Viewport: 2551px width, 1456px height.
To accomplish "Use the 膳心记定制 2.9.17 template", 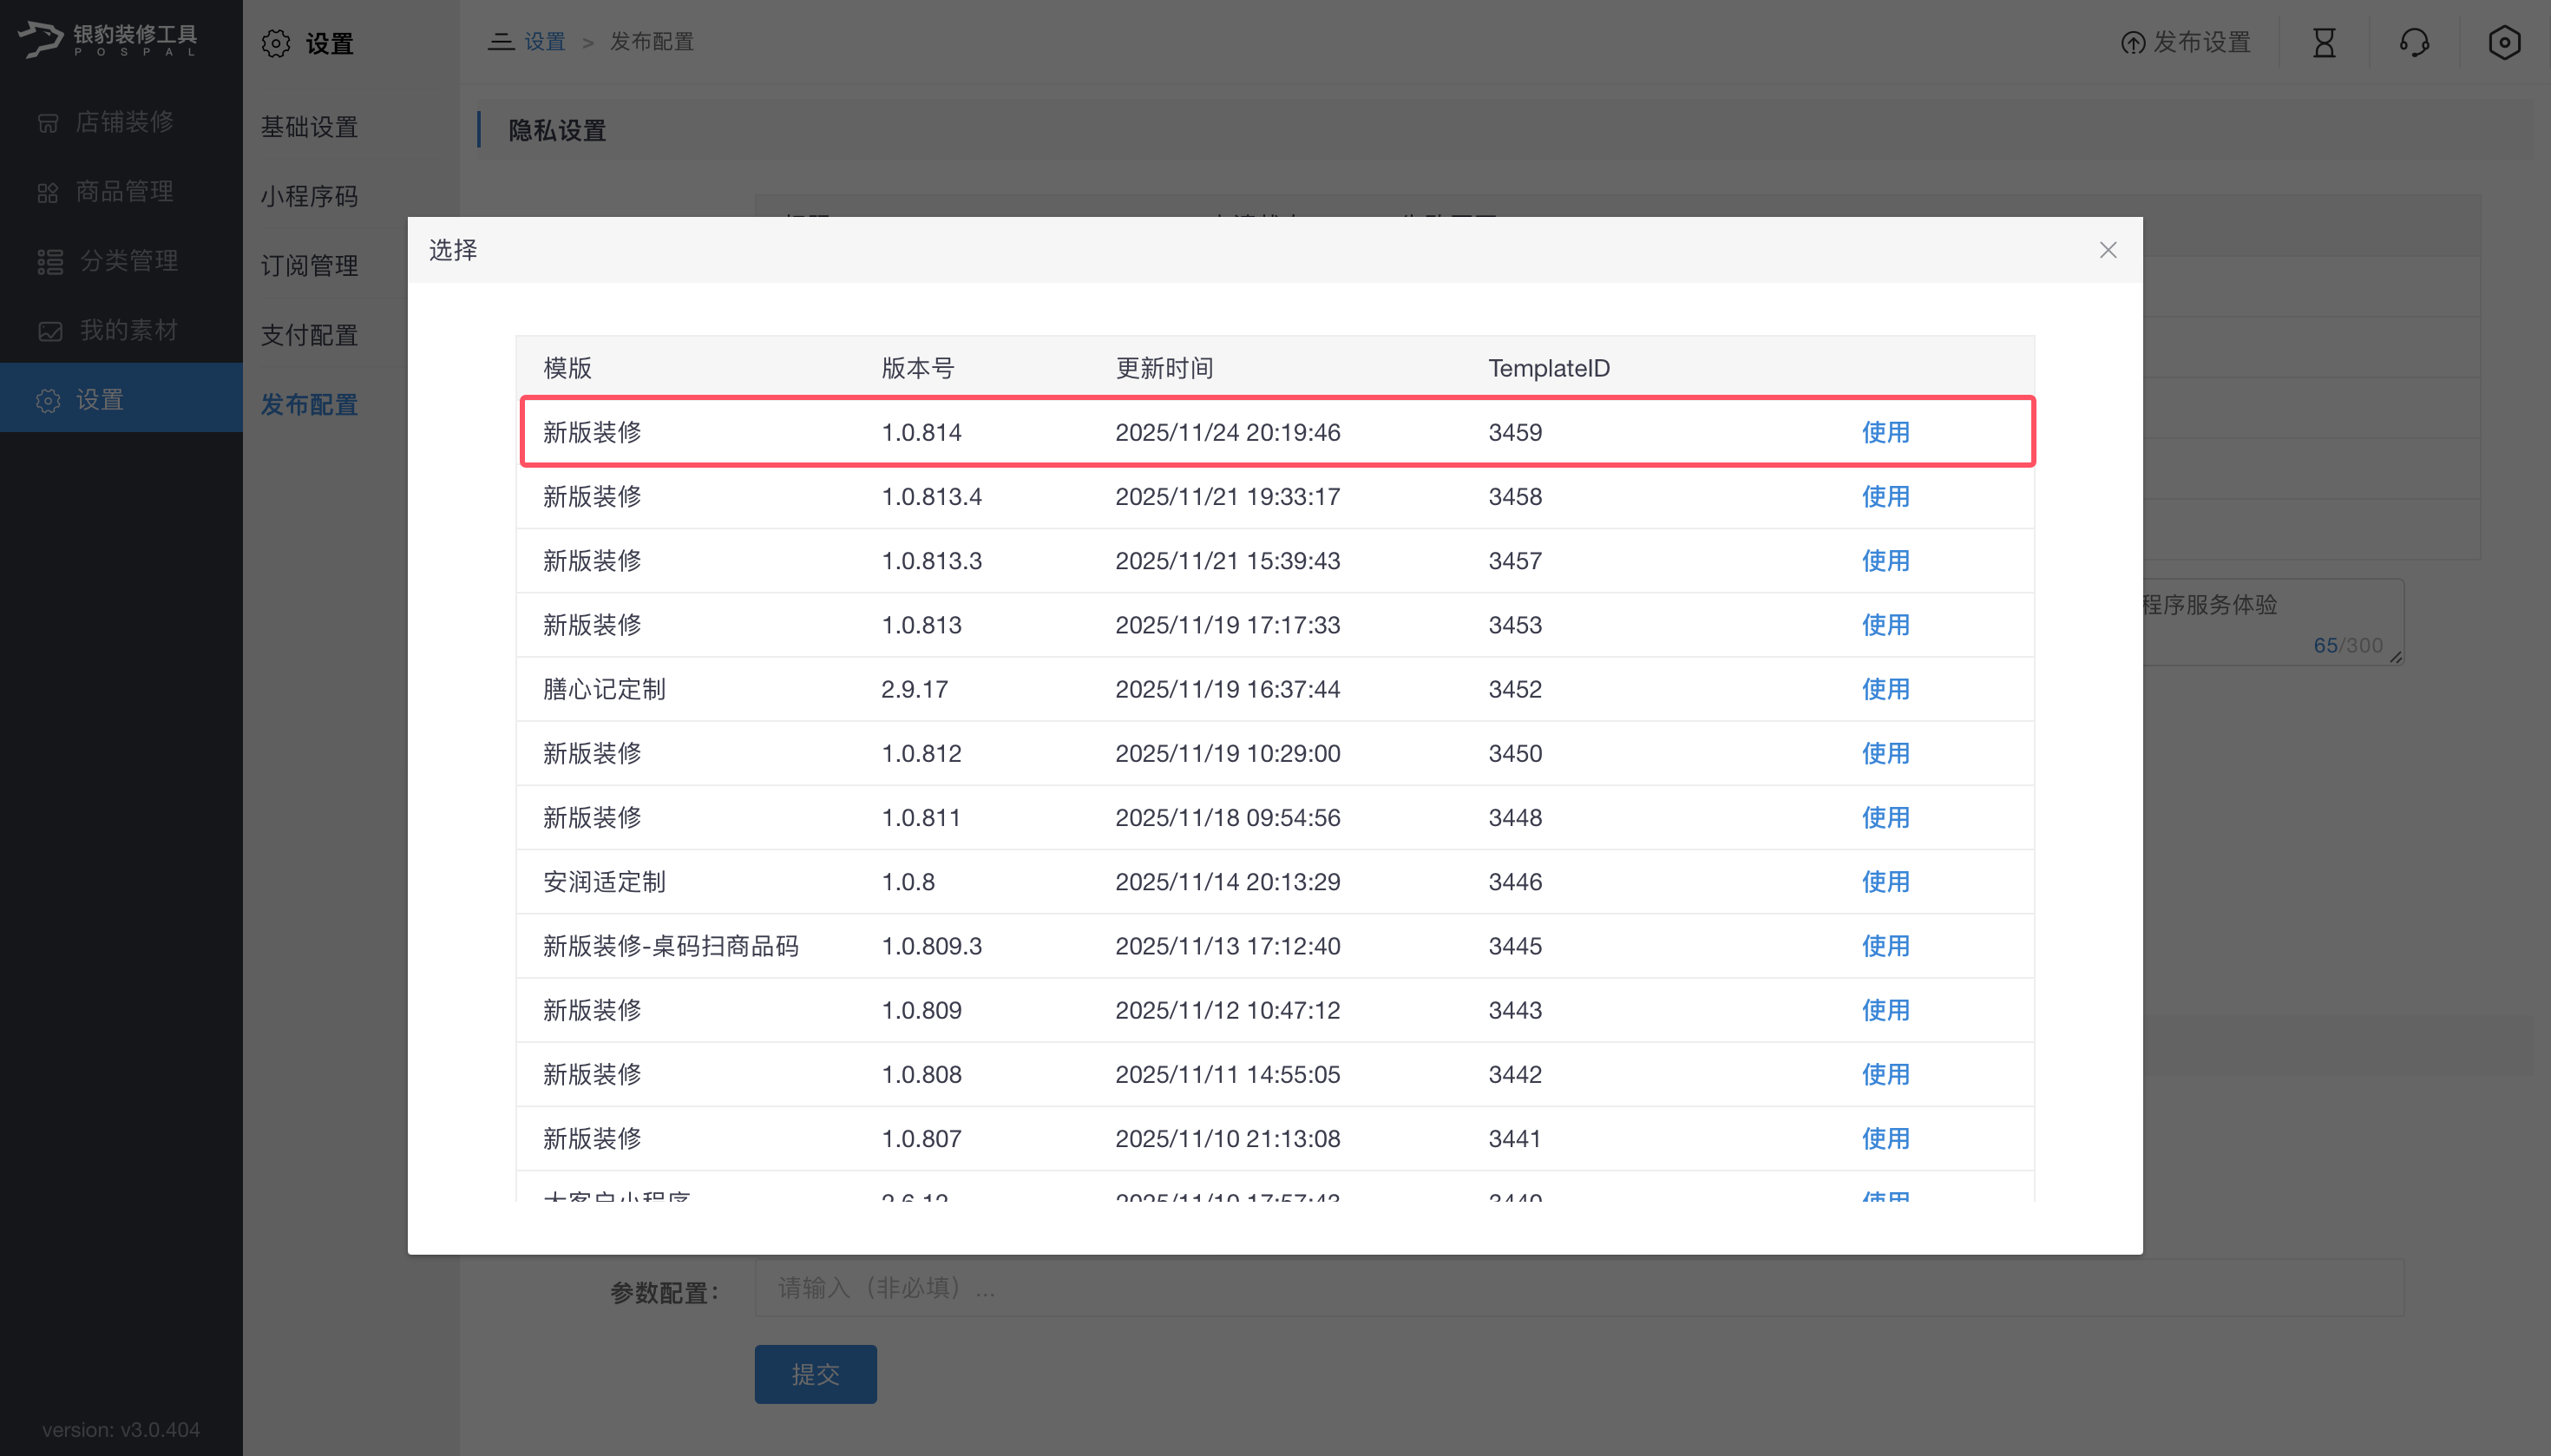I will click(x=1885, y=689).
